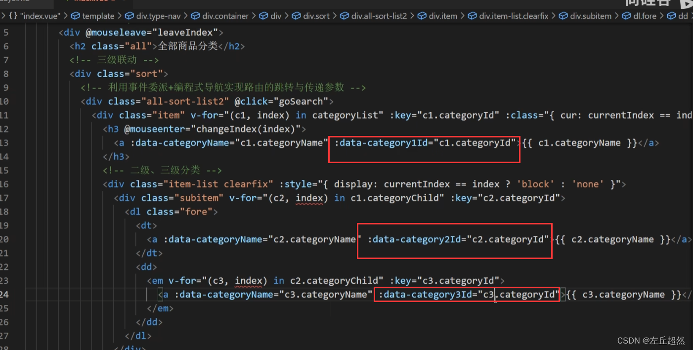The height and width of the screenshot is (350, 693).
Task: Click the 利用事件委派 comment line
Action: point(223,87)
